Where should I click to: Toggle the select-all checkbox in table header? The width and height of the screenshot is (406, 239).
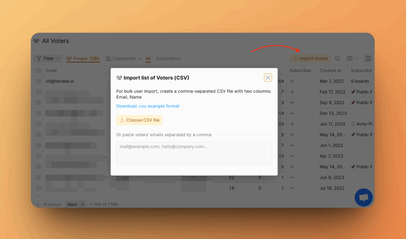(x=38, y=71)
